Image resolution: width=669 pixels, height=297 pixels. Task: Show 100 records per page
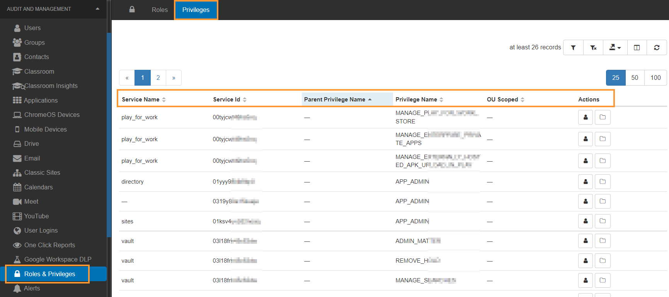[x=655, y=78]
